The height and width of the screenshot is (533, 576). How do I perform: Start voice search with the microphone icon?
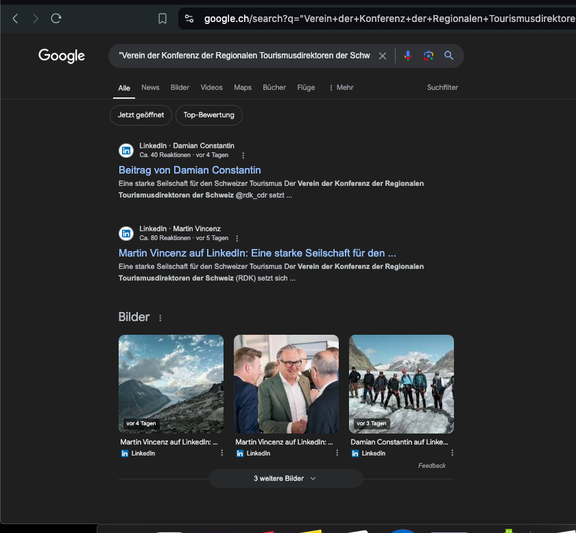[408, 56]
